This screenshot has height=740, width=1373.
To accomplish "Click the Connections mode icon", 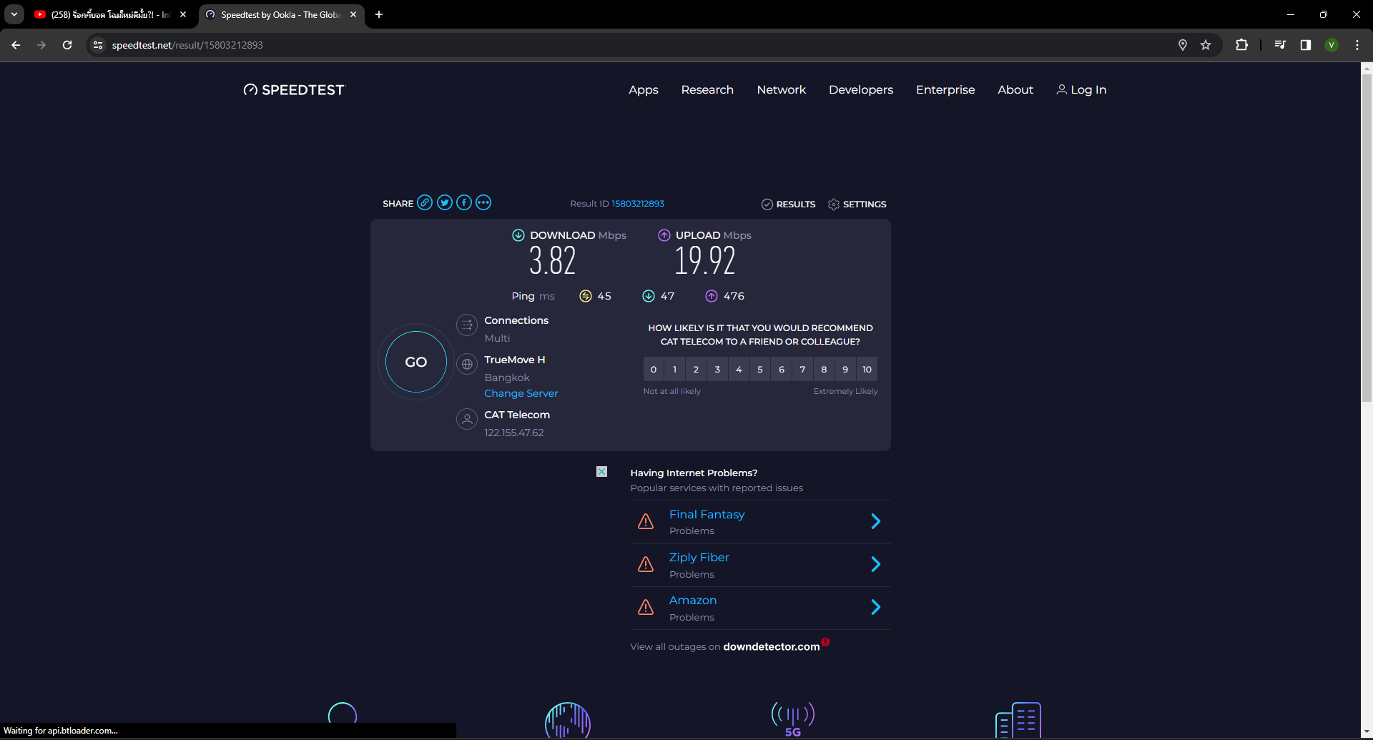I will click(467, 325).
